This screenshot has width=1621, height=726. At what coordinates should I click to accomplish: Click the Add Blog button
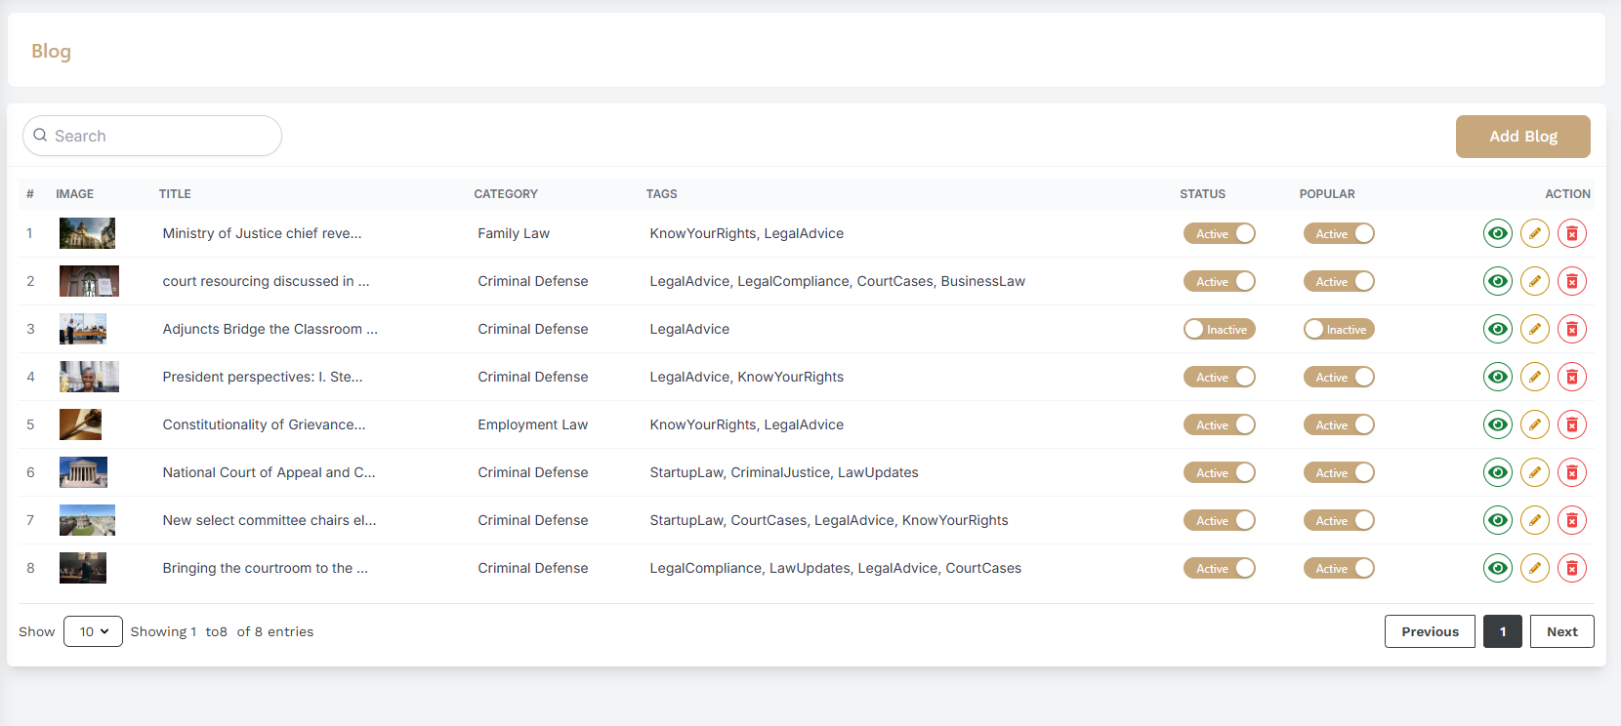click(x=1522, y=137)
